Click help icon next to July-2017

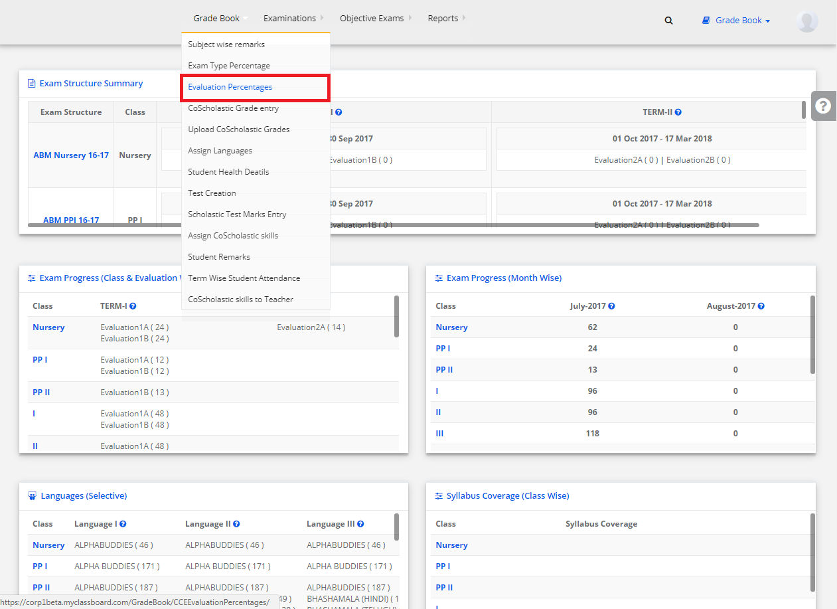(x=611, y=306)
